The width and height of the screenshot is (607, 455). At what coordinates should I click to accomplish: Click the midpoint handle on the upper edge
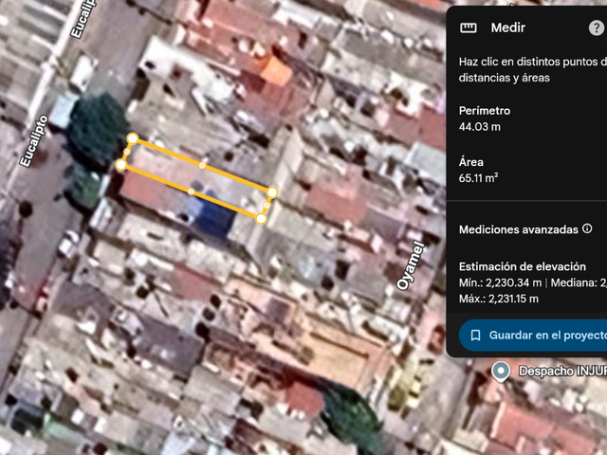(202, 166)
